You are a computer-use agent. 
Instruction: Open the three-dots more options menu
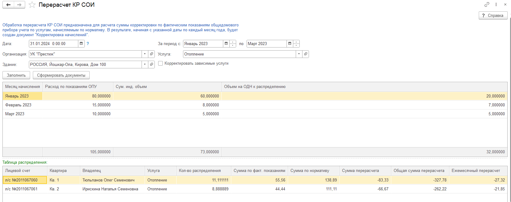tap(496, 4)
